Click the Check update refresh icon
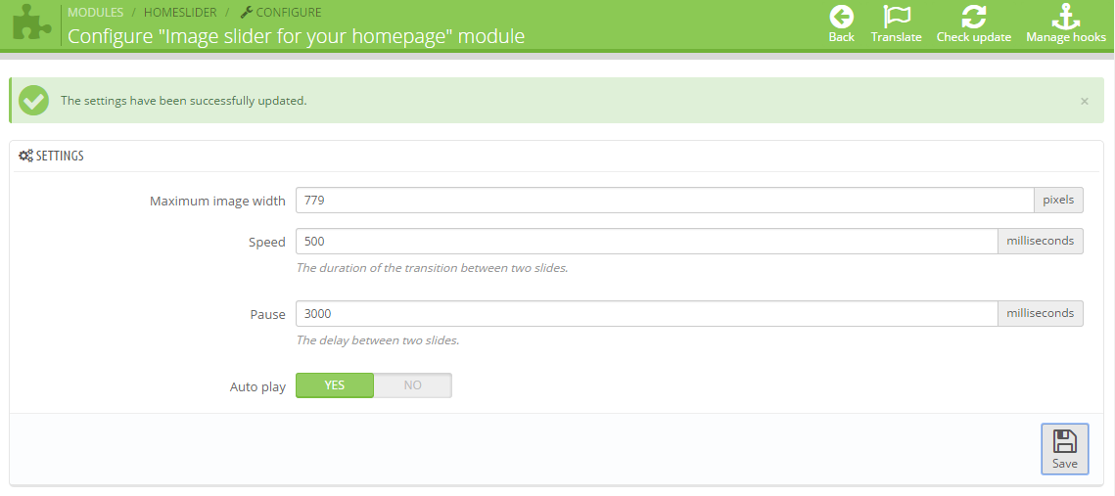This screenshot has width=1115, height=496. [973, 17]
